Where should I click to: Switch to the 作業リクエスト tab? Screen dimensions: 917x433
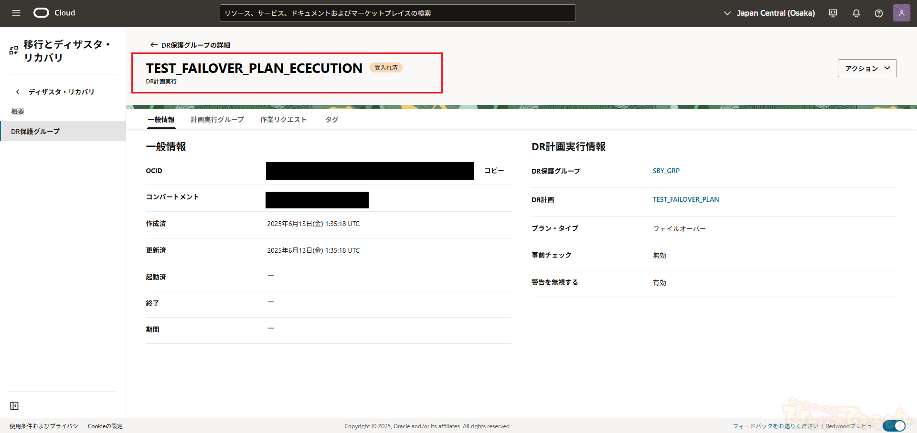[x=283, y=120]
